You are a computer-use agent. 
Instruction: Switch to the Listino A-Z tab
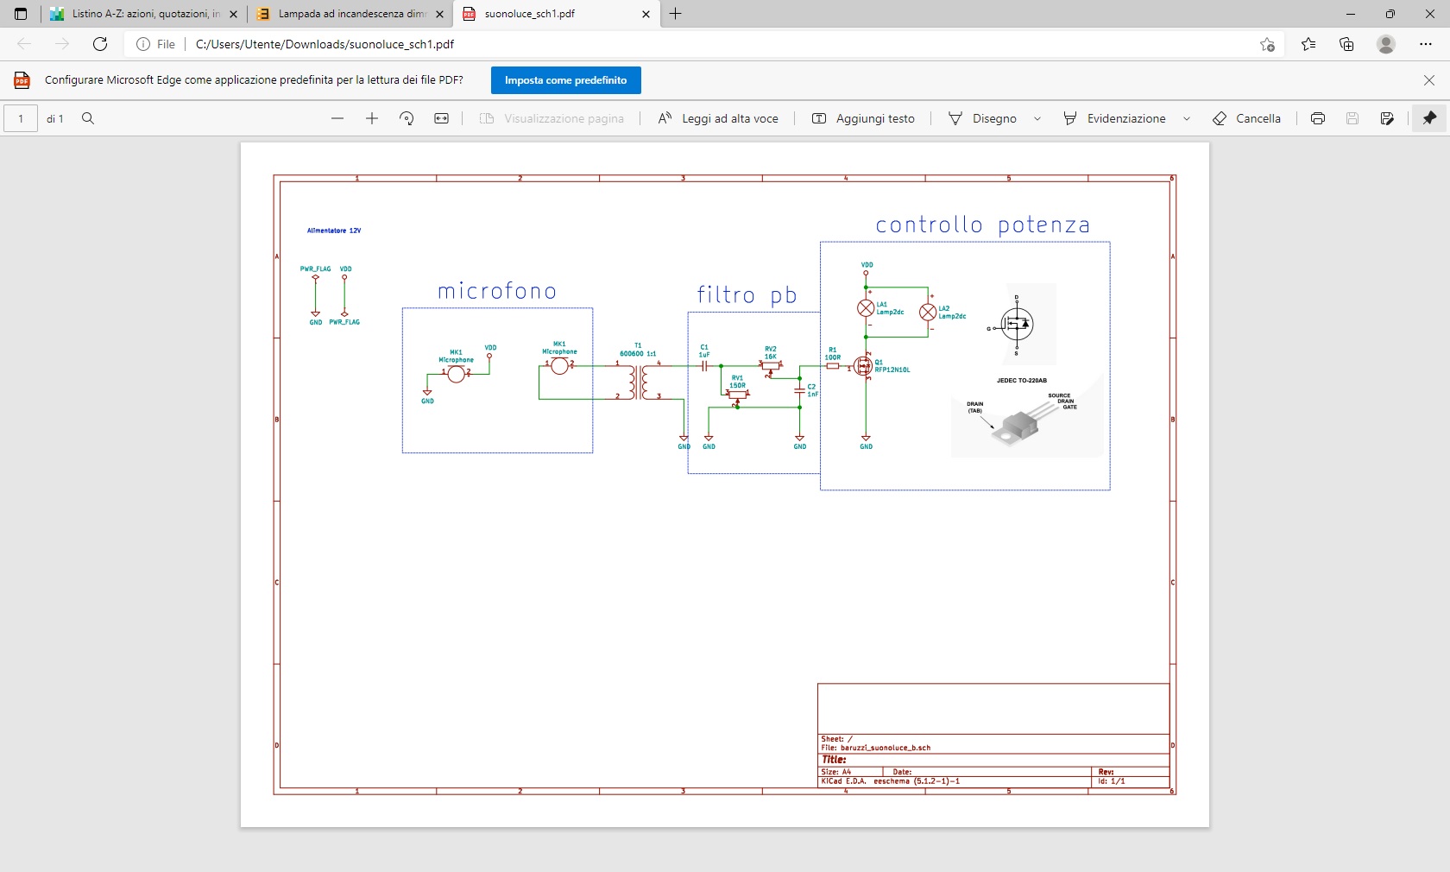[x=138, y=14]
